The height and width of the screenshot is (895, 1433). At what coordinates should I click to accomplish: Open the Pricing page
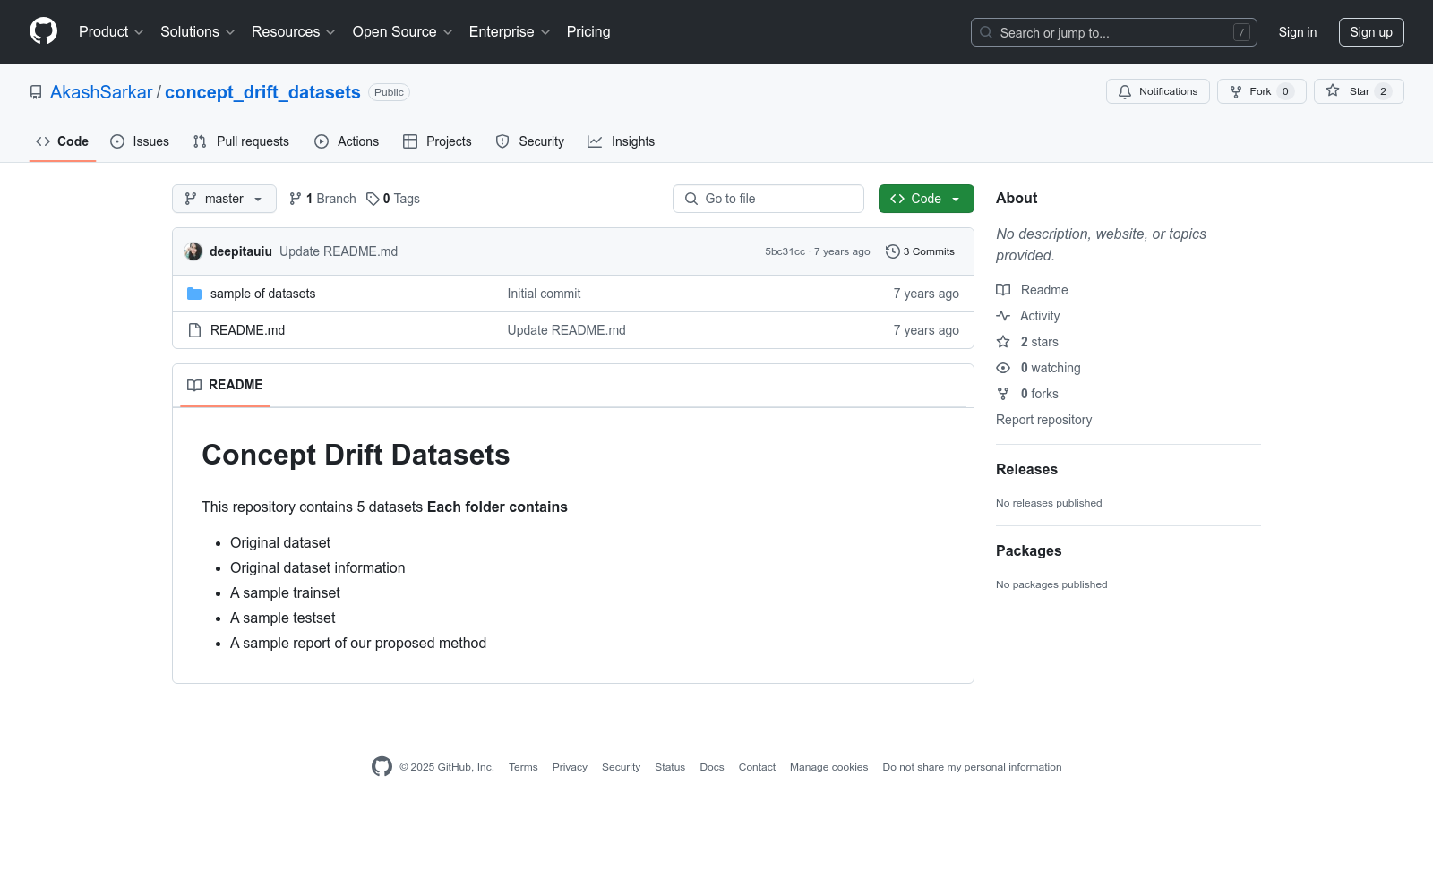point(588,31)
